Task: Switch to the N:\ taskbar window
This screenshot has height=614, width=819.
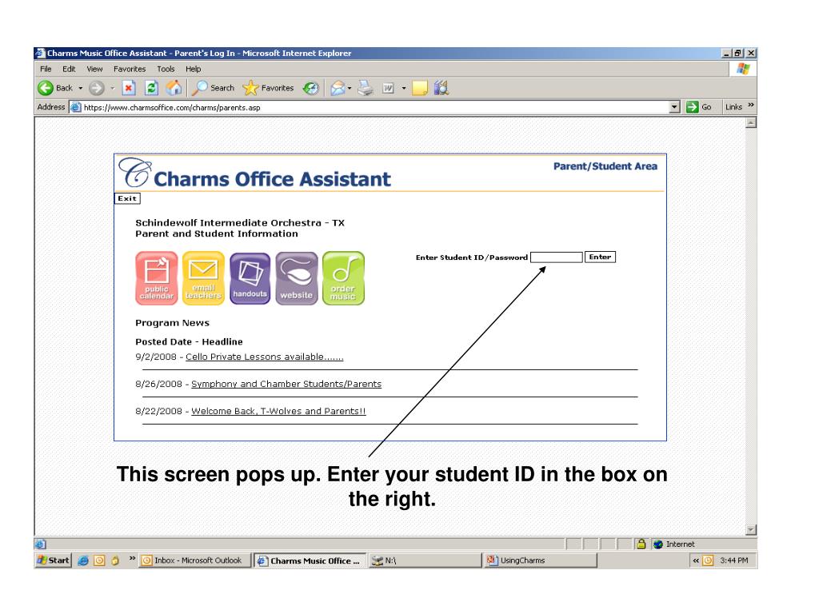Action: click(425, 560)
